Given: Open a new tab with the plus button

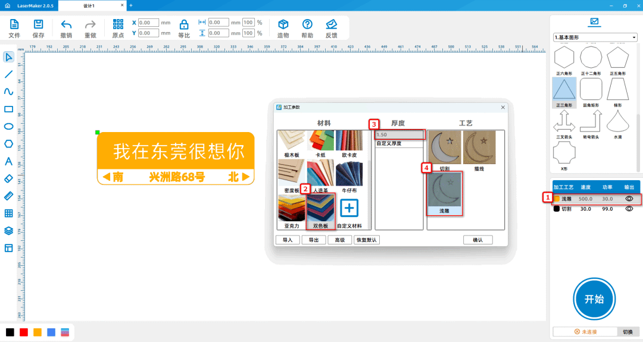Looking at the screenshot, I should pyautogui.click(x=131, y=5).
